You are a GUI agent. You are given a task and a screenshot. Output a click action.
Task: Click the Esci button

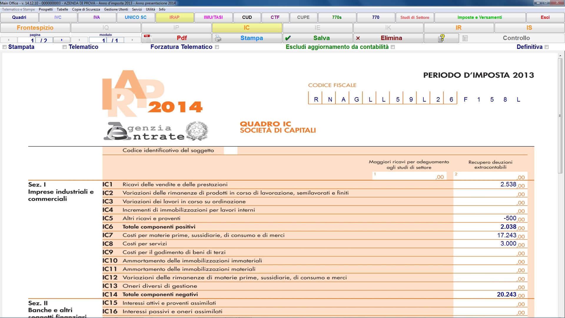point(545,17)
